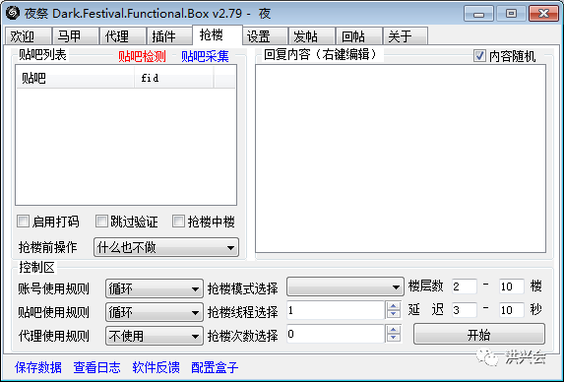Open the 抢楼模式选择 dropdown
This screenshot has width=564, height=382.
pyautogui.click(x=345, y=286)
